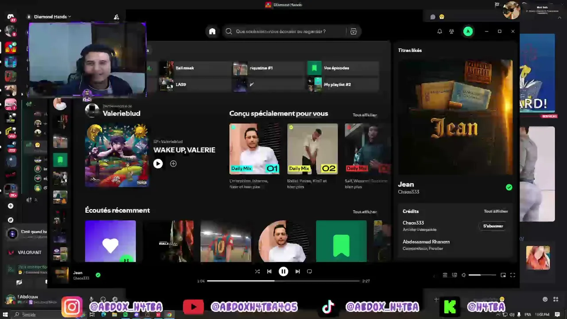Open the connect to a device icon
The width and height of the screenshot is (567, 319).
tap(454, 275)
